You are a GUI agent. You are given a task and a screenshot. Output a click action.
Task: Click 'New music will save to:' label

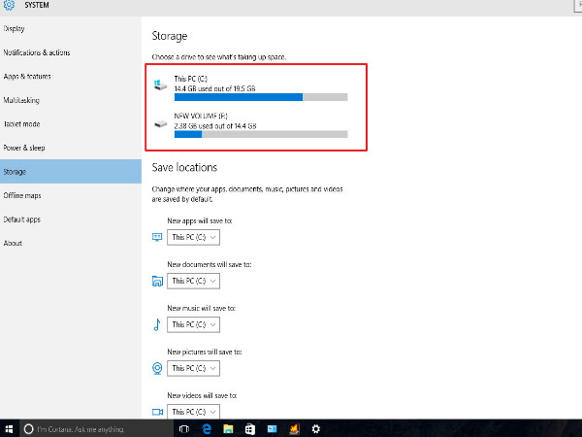[201, 308]
